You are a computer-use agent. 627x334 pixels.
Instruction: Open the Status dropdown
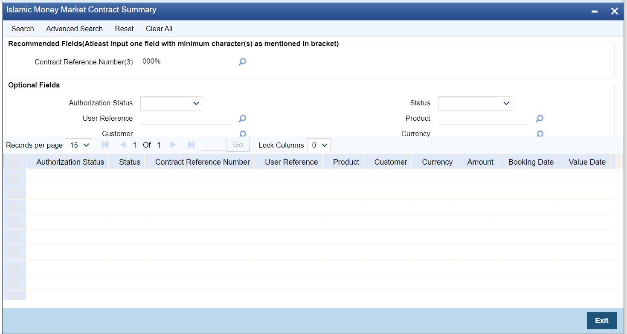click(475, 103)
